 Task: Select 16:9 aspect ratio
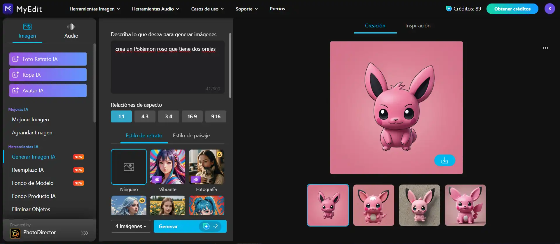(192, 117)
